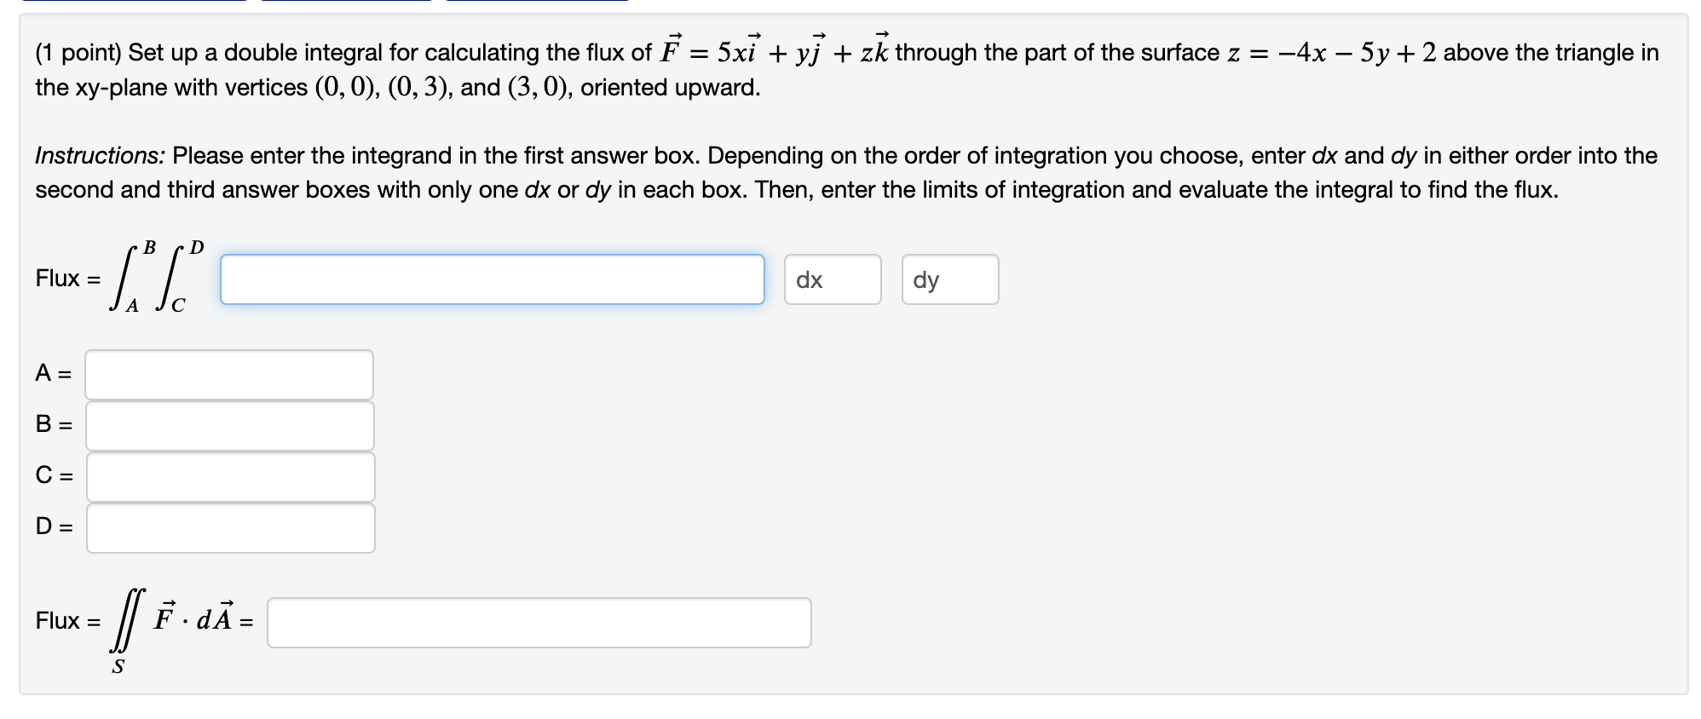The width and height of the screenshot is (1701, 719).
Task: Focus the C = limit field
Action: 231,477
